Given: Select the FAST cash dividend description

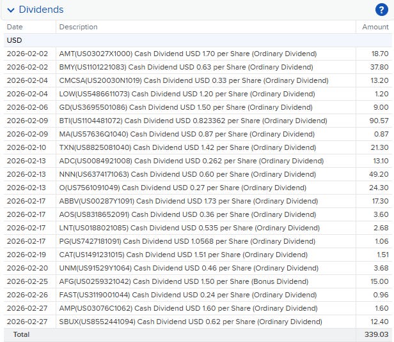Looking at the screenshot, I should (187, 295).
